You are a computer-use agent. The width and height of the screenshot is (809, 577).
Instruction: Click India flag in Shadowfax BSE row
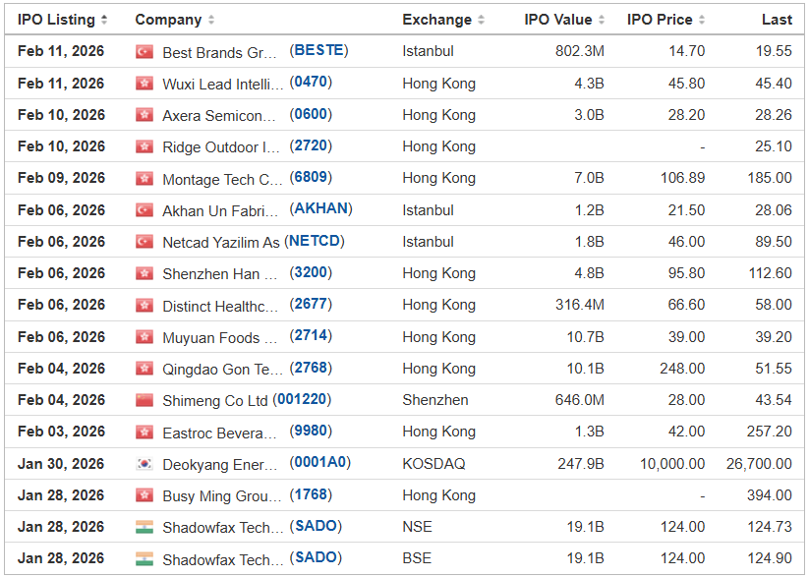pos(144,558)
